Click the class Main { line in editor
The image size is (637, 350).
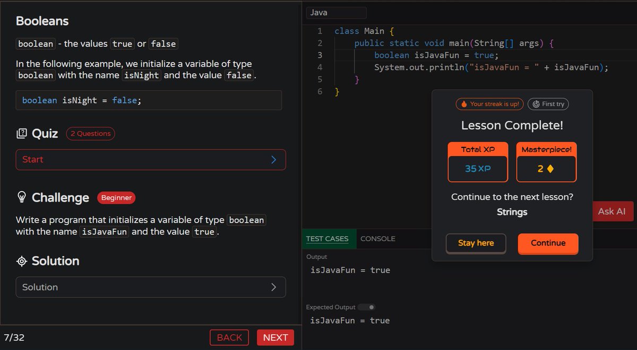pos(364,31)
